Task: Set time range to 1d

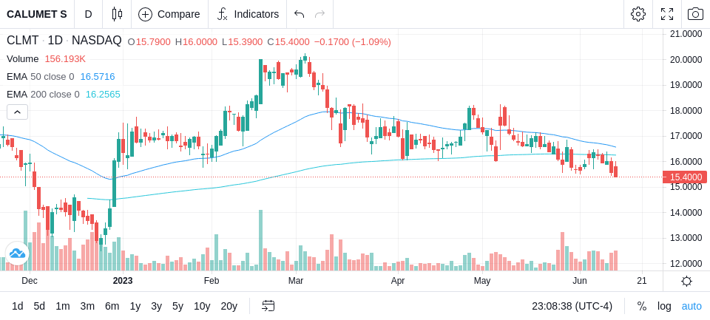Action: (18, 306)
